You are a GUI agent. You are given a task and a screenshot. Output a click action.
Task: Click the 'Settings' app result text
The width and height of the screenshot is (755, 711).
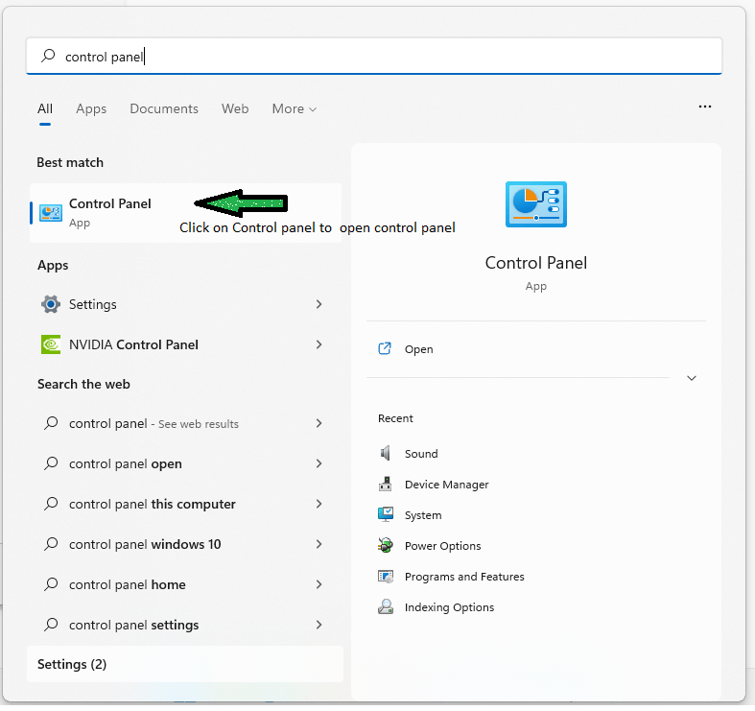coord(93,304)
